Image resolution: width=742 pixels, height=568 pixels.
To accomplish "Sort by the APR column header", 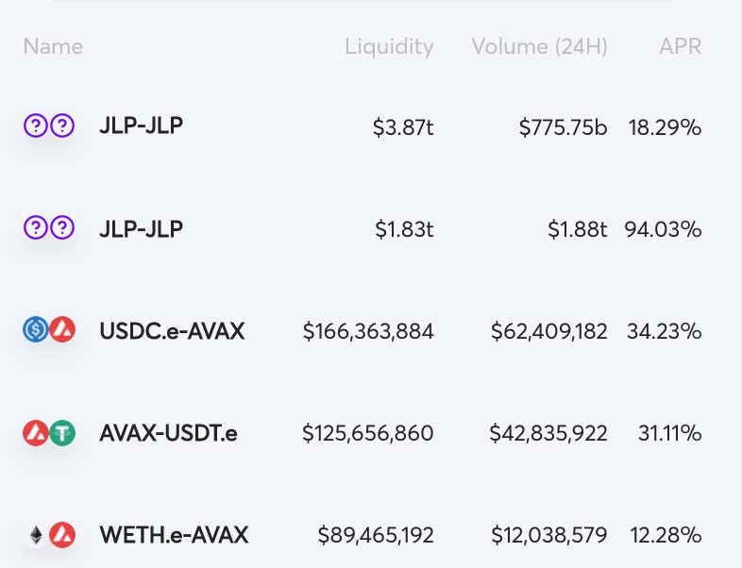I will 681,46.
